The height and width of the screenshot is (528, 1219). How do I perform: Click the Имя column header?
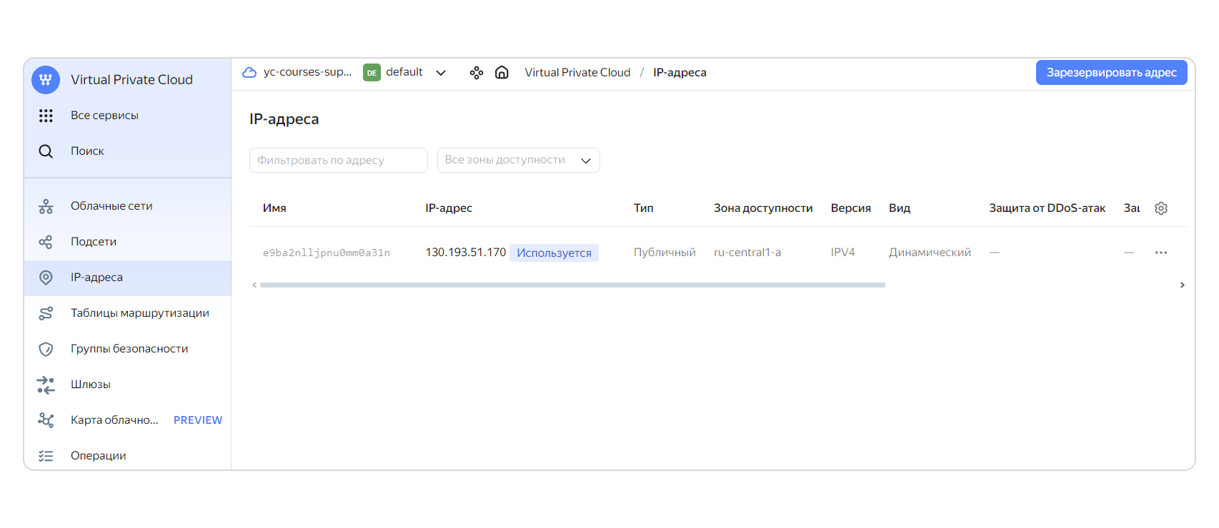pos(274,208)
